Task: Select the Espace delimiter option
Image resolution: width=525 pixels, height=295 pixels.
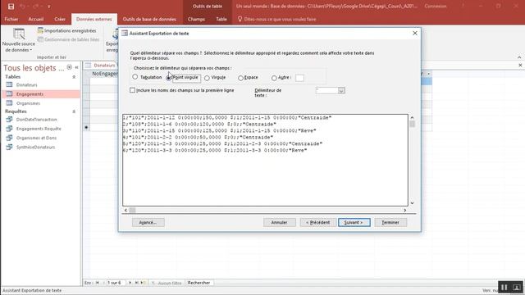Action: pos(240,78)
